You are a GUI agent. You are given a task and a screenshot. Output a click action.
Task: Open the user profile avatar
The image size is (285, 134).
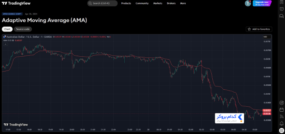[x=248, y=3]
